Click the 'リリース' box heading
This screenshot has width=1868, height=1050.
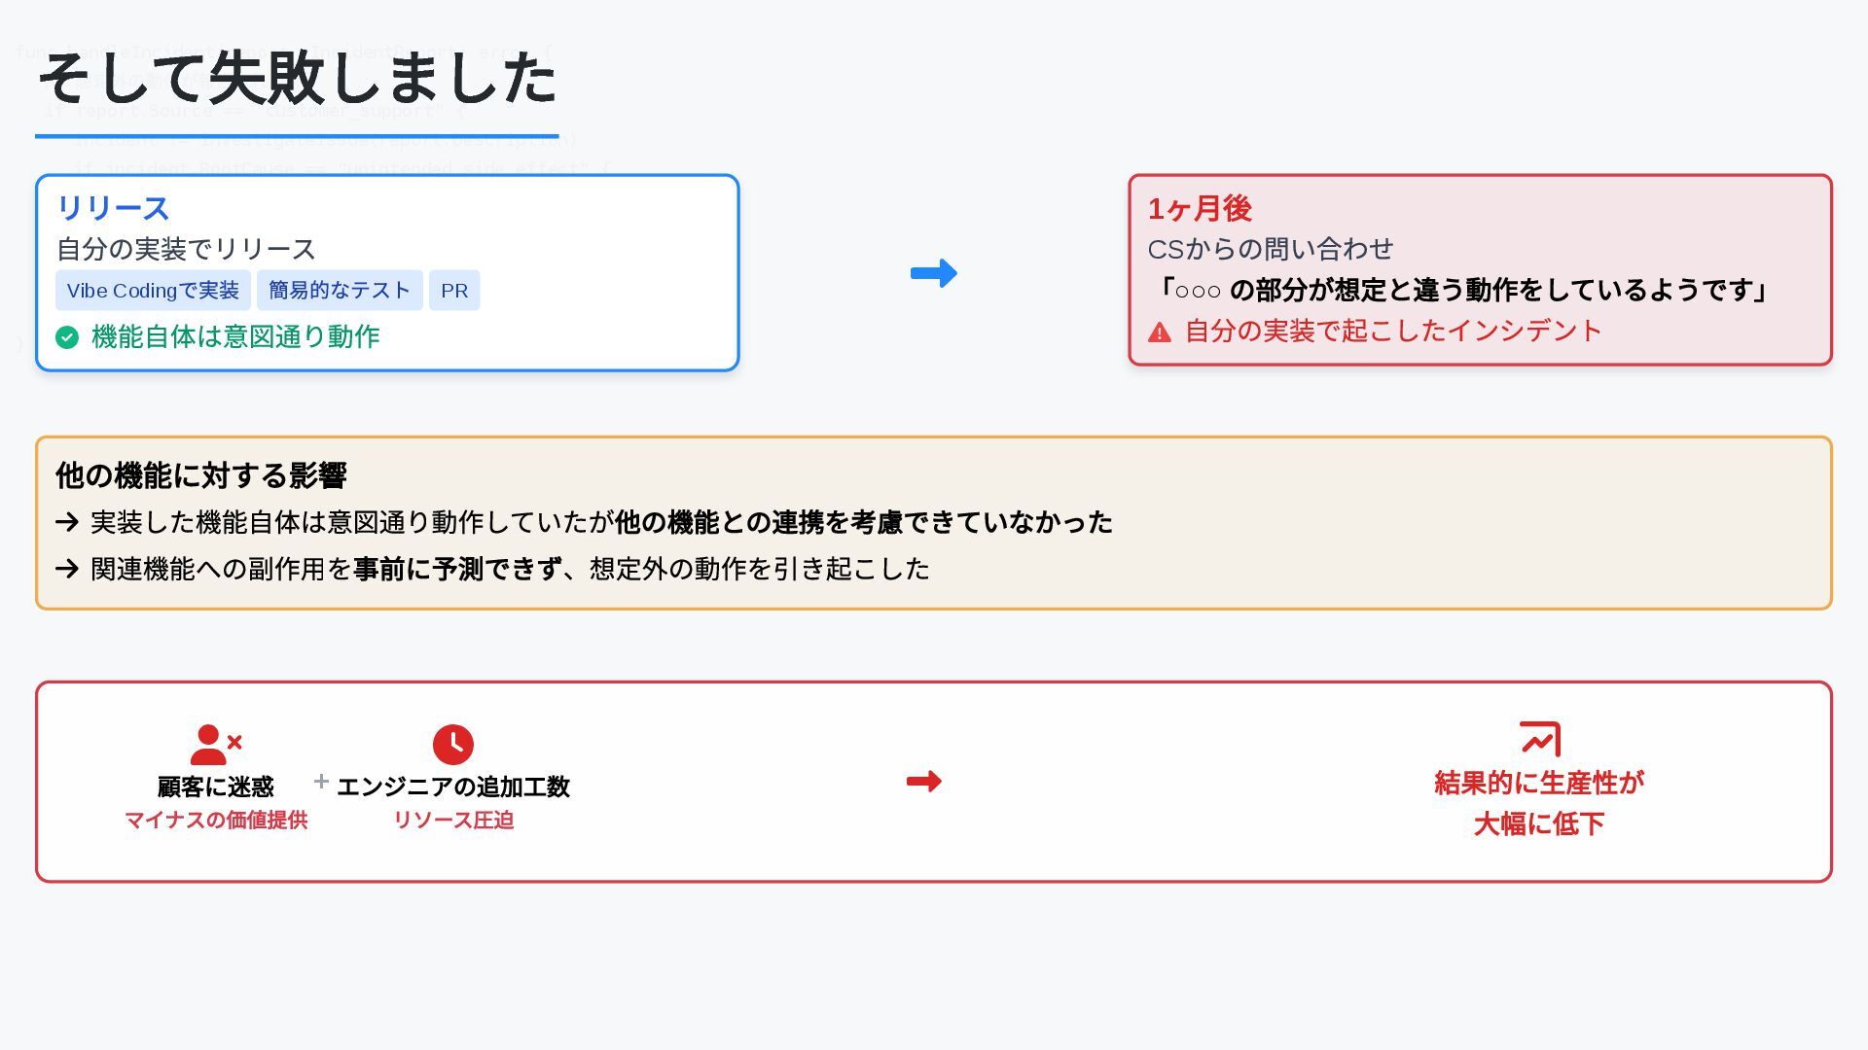(x=113, y=208)
